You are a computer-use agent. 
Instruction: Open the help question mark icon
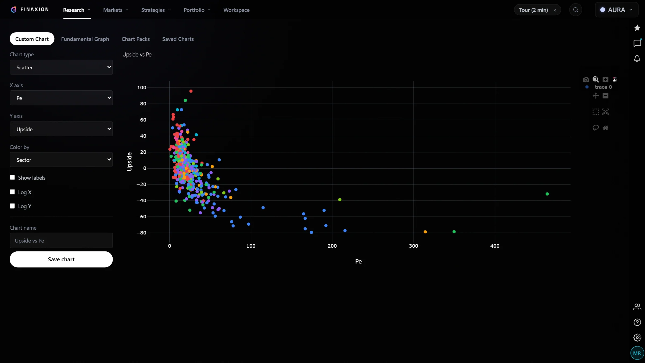(x=637, y=322)
